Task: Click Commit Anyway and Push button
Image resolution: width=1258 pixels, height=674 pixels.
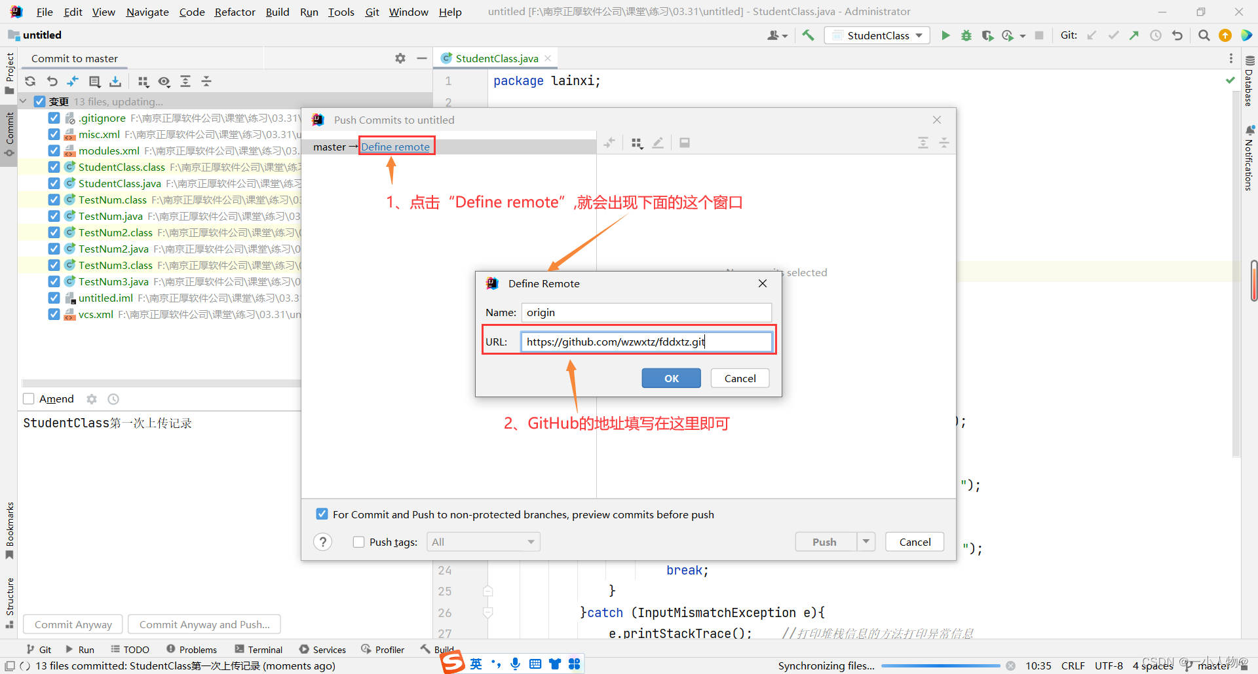Action: [204, 624]
